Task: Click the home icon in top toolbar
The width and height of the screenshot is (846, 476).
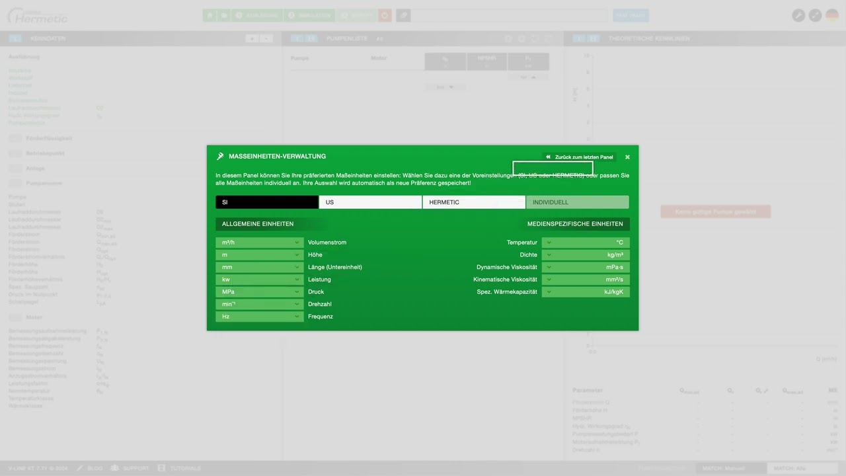Action: (210, 15)
